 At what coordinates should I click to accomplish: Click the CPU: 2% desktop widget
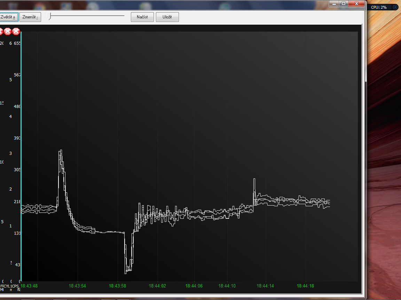379,7
